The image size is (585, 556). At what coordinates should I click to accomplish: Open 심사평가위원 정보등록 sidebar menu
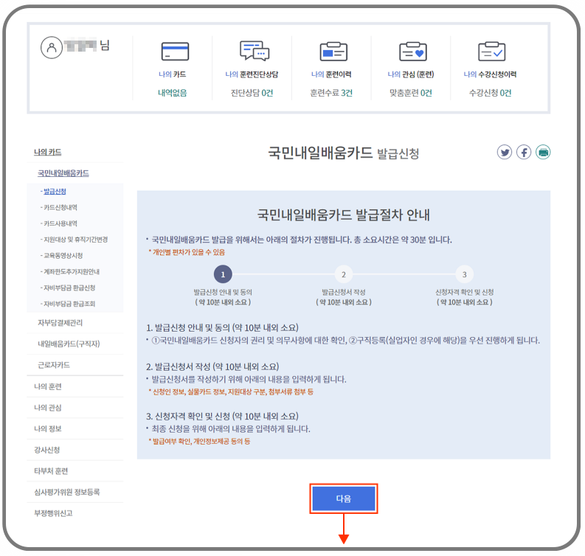pos(67,492)
